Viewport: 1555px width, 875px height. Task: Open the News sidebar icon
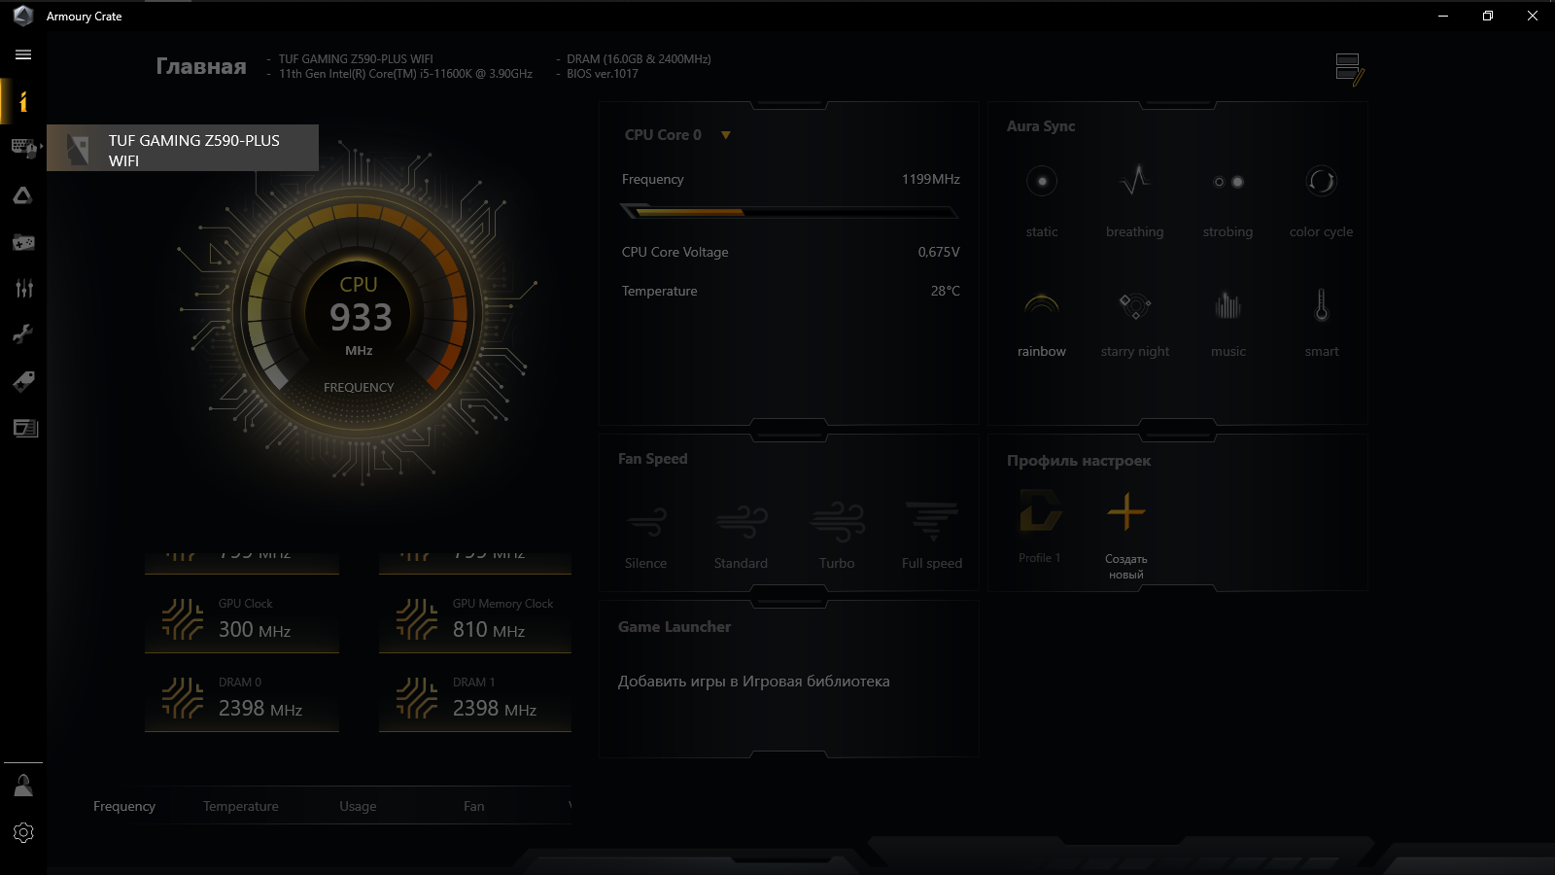[23, 428]
